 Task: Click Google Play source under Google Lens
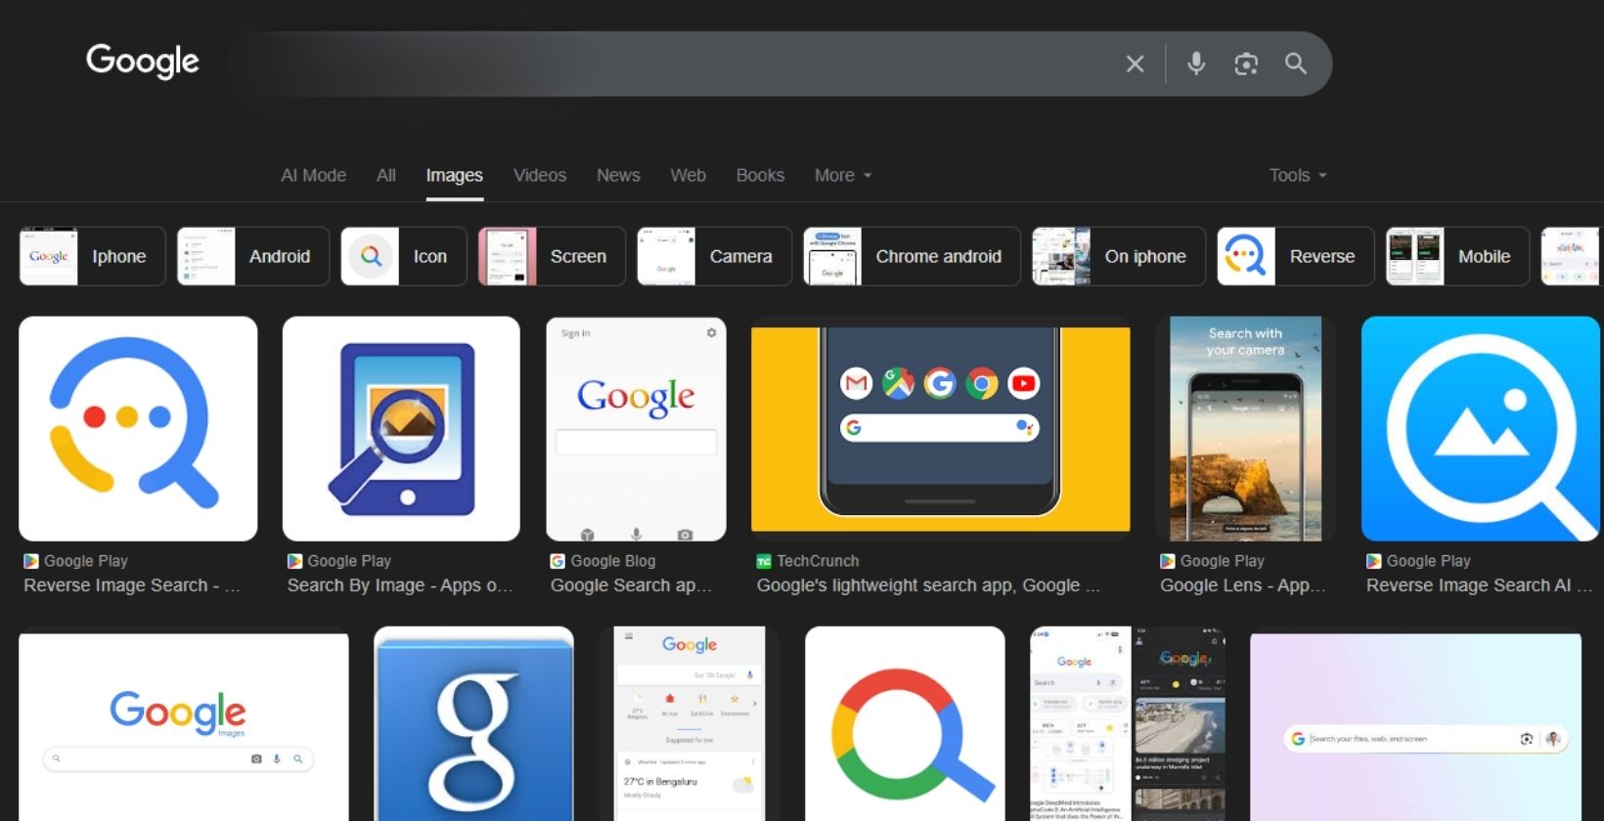pyautogui.click(x=1222, y=561)
